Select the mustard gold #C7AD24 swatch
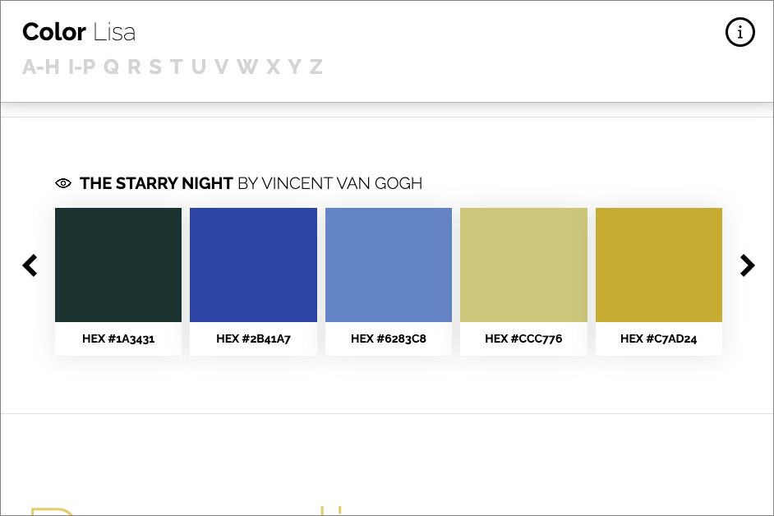774x516 pixels. point(659,265)
